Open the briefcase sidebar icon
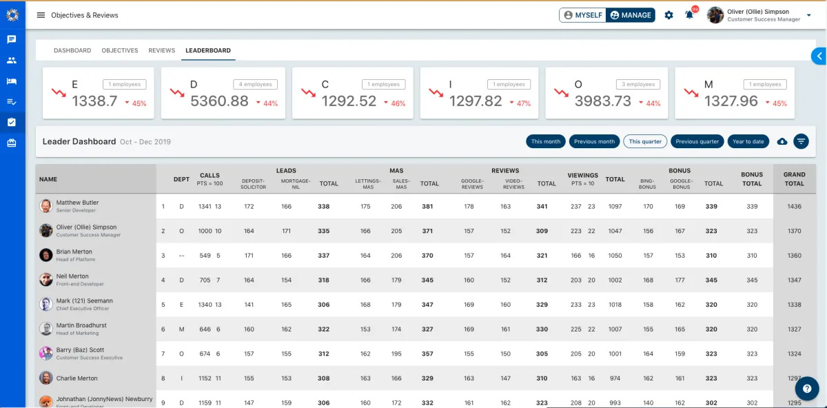The height and width of the screenshot is (408, 827). point(12,143)
